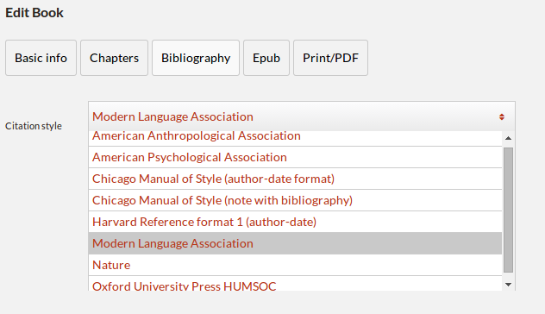Switch to the Chapters tab
Screen dimensions: 545x314
pos(114,58)
